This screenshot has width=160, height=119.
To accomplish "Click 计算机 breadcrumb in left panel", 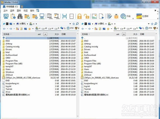I will tap(21, 24).
